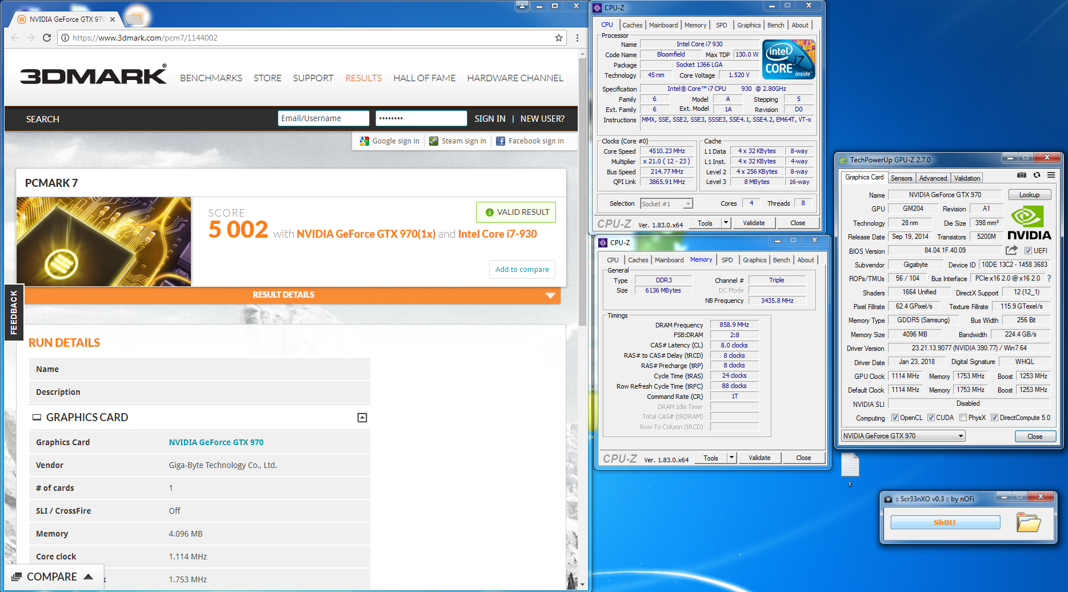Click the NVIDIA logo in GPU-Z
Viewport: 1068px width, 592px height.
pos(1029,223)
